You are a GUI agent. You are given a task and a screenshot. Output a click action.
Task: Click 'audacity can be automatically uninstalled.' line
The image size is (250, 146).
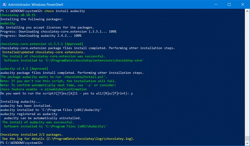pyautogui.click(x=42, y=118)
